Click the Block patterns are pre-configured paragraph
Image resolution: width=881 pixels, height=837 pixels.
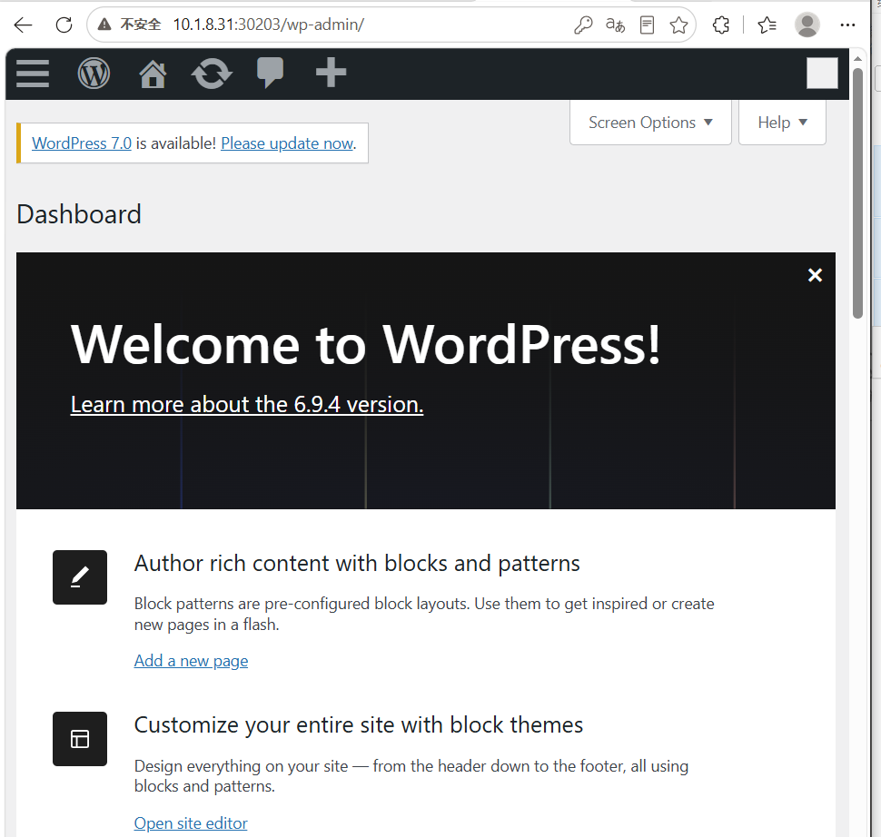424,614
